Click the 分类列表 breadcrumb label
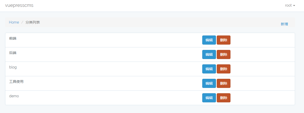This screenshot has height=113, width=304. [x=33, y=22]
